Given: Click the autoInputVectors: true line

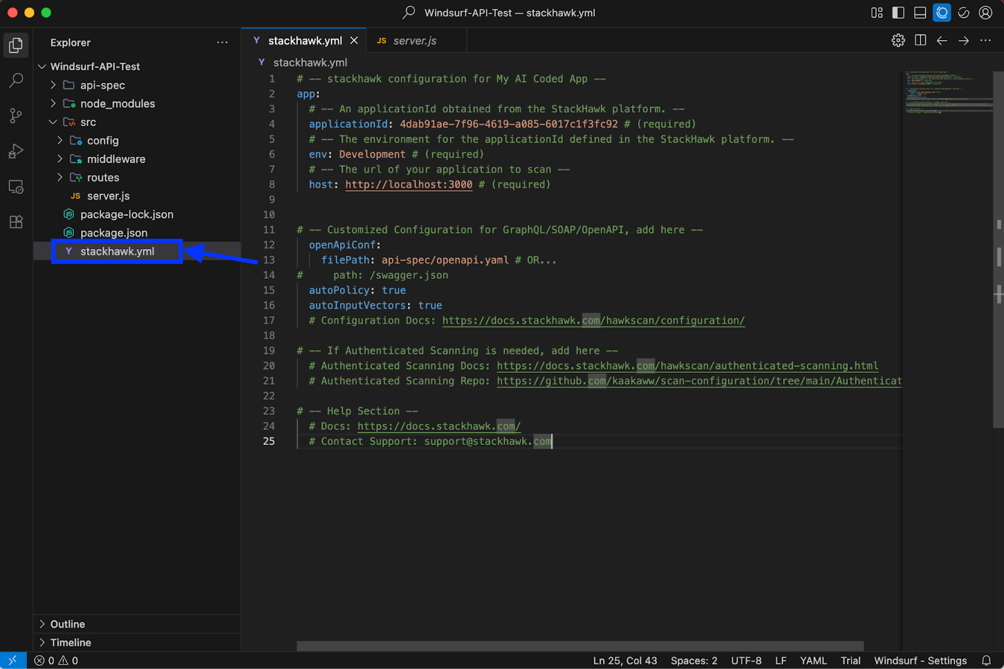Looking at the screenshot, I should [x=375, y=306].
